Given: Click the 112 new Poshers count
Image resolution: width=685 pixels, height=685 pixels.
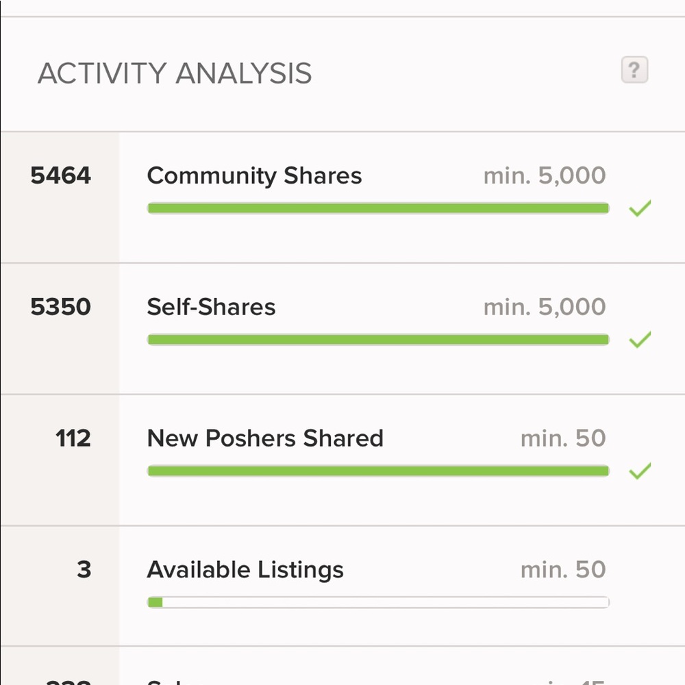Looking at the screenshot, I should tap(73, 438).
